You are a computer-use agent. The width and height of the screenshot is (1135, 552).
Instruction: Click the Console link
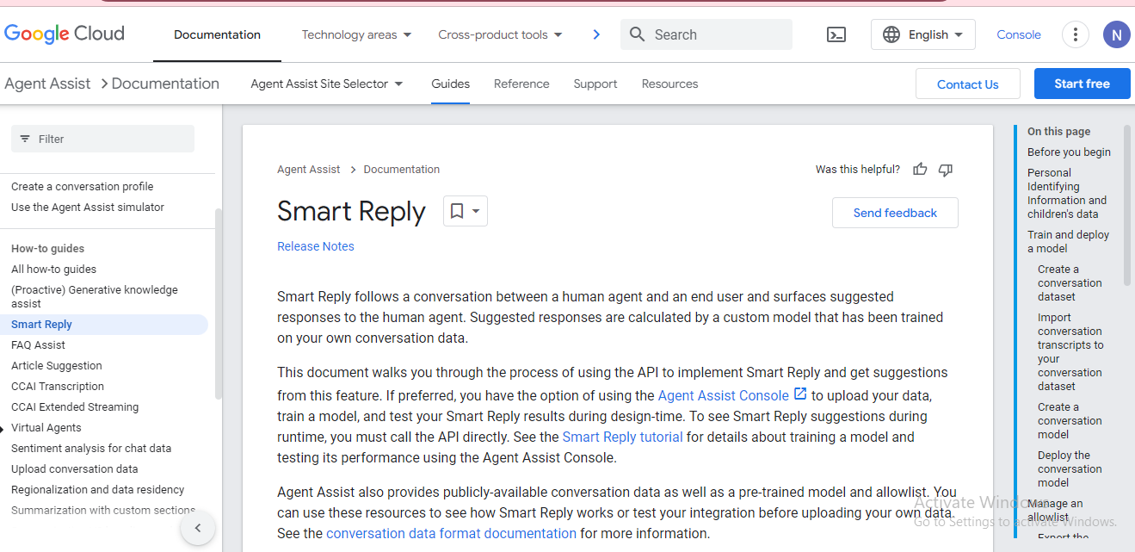pyautogui.click(x=1019, y=34)
